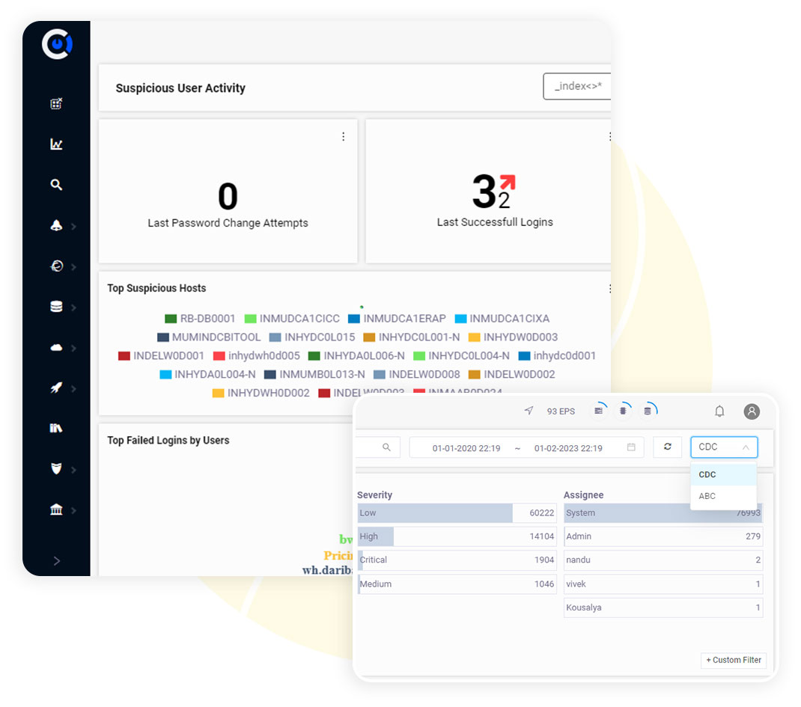The width and height of the screenshot is (801, 707).
Task: Click the calendar icon in date range
Action: click(631, 447)
